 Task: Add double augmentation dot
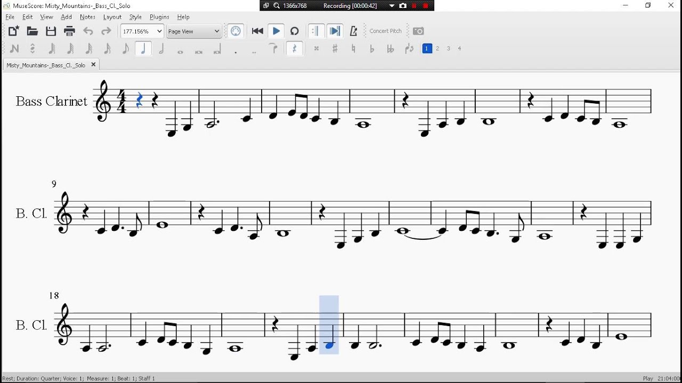click(254, 52)
